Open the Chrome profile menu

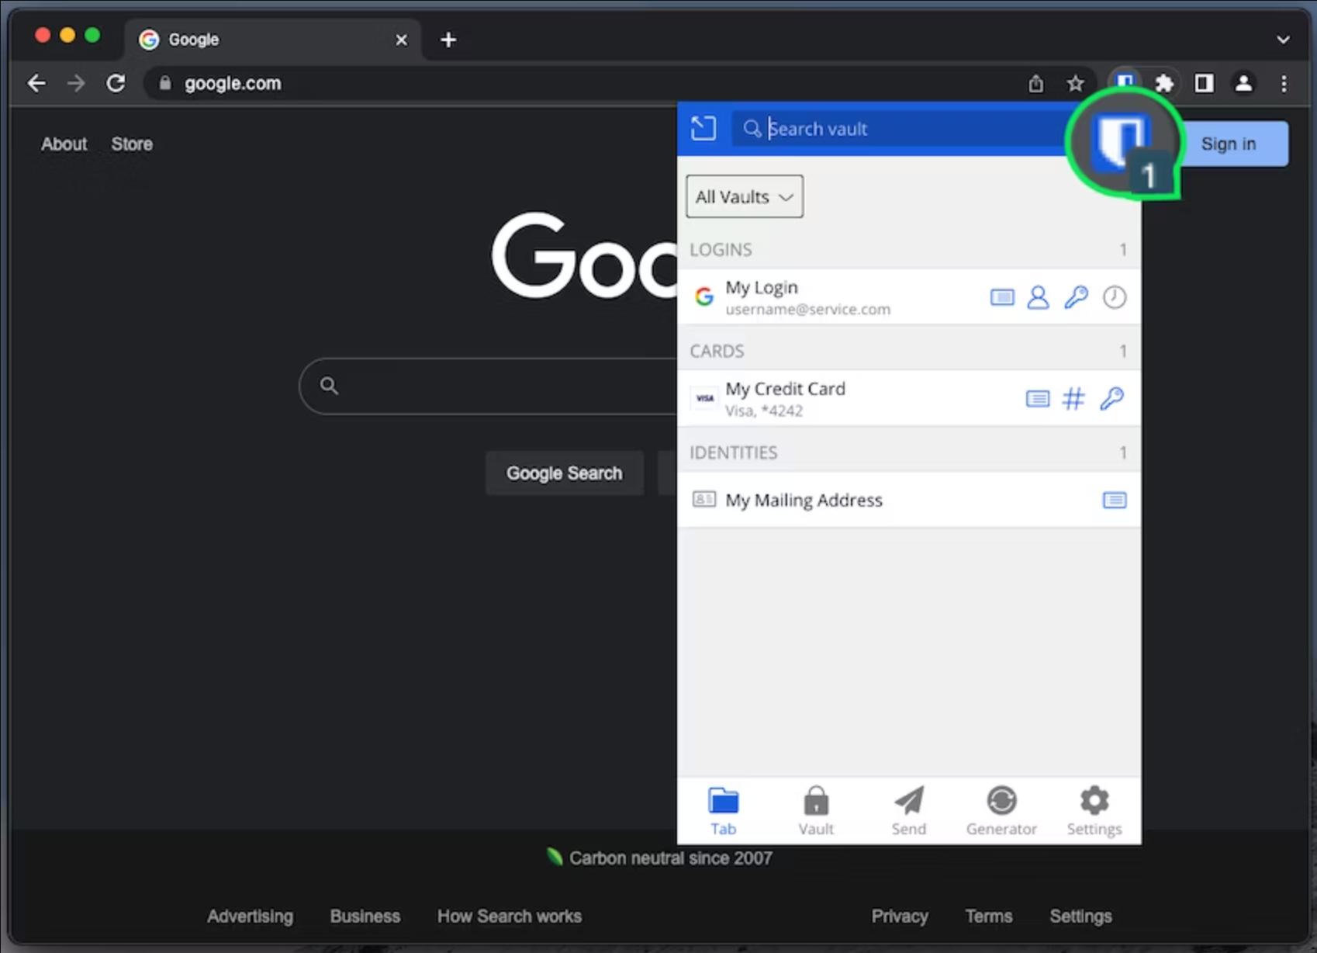[1243, 83]
